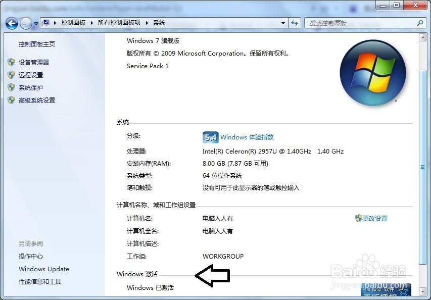The height and width of the screenshot is (300, 431).
Task: Open Windows Update link
Action: 44,269
